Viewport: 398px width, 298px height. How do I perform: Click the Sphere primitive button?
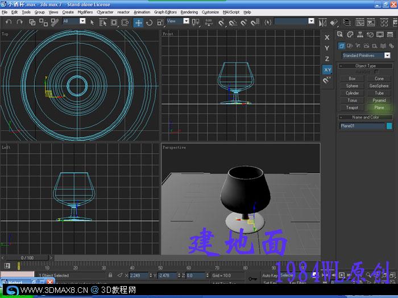(x=352, y=86)
